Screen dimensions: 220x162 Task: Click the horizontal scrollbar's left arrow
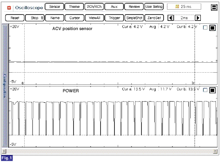coord(4,151)
